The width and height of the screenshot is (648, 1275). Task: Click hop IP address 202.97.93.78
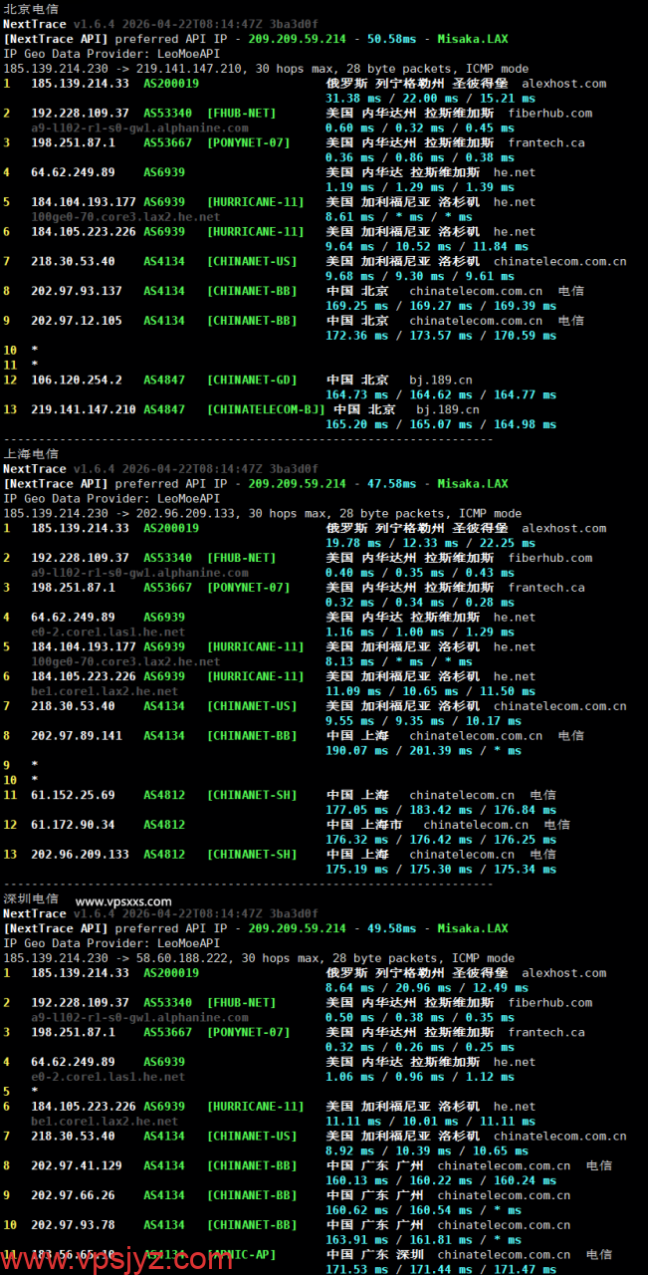(x=73, y=1226)
